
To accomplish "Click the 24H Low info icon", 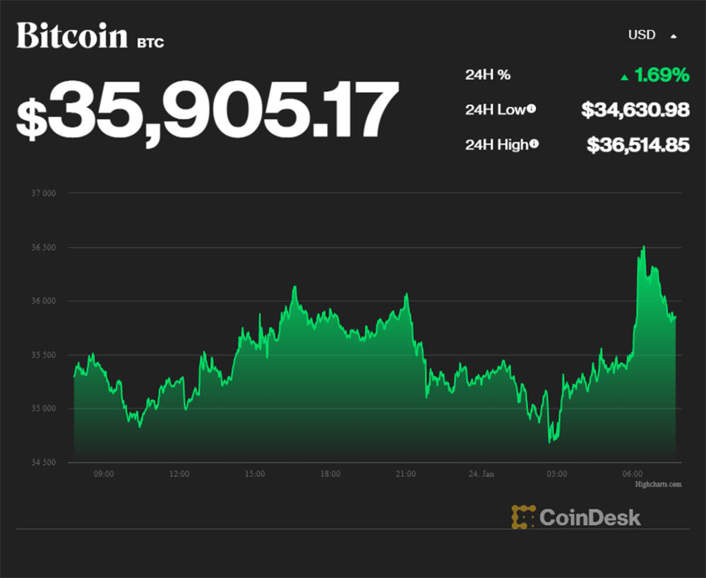I will (x=531, y=109).
